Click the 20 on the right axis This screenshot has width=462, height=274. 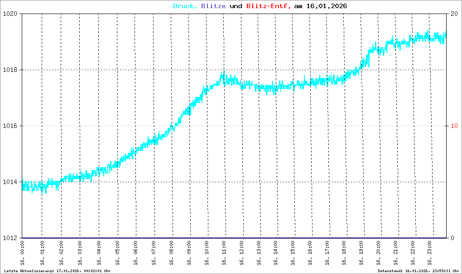tap(454, 14)
